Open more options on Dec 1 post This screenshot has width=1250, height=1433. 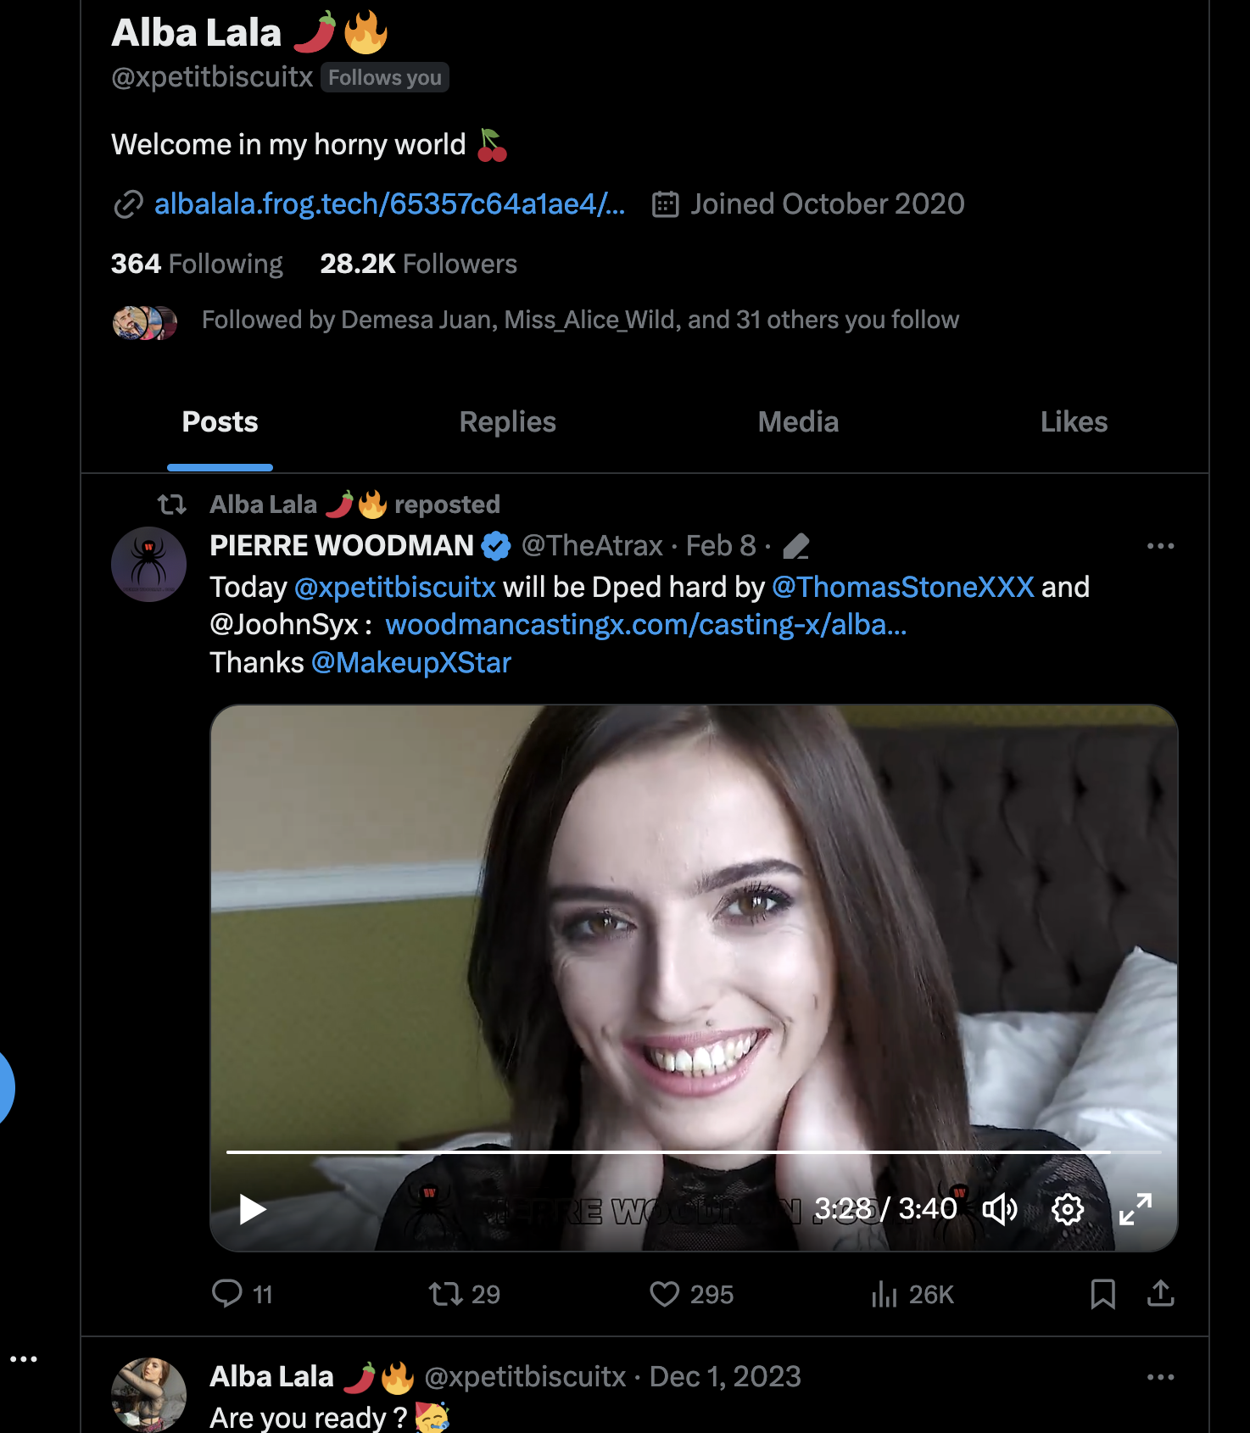tap(1160, 1377)
